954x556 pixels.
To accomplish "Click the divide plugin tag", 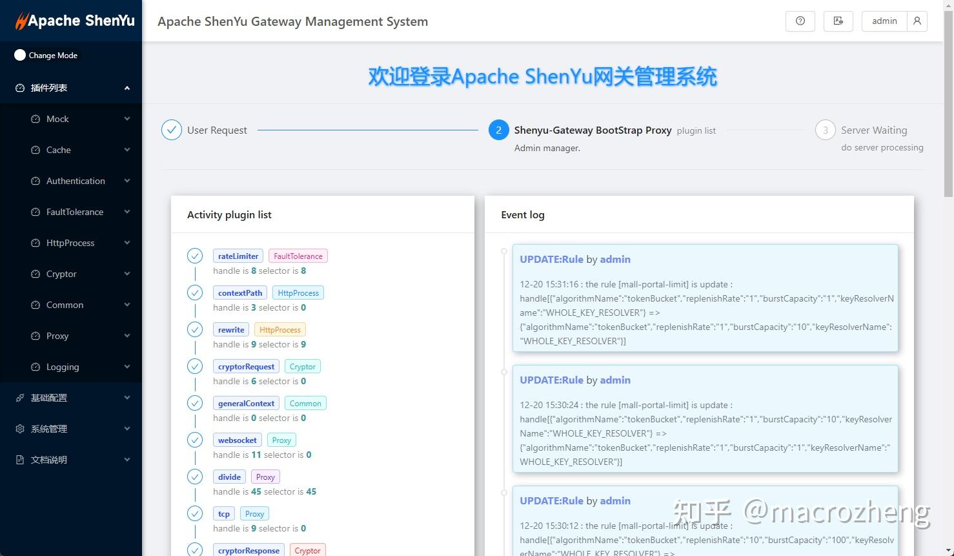I will click(229, 477).
